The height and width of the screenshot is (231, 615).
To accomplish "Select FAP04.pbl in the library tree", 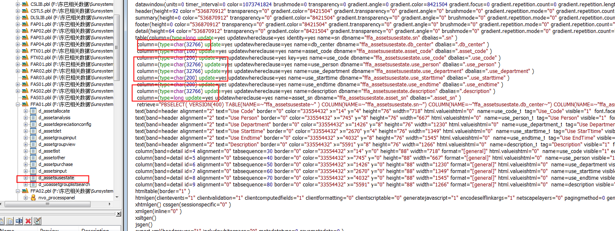I will 72,44.
